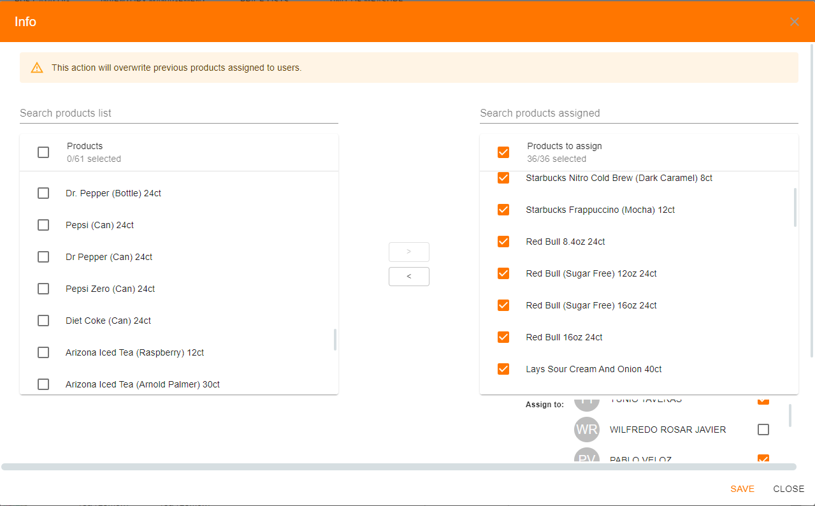
Task: Save the product assignment
Action: tap(742, 489)
